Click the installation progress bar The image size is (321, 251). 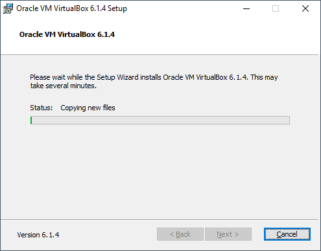(x=160, y=120)
